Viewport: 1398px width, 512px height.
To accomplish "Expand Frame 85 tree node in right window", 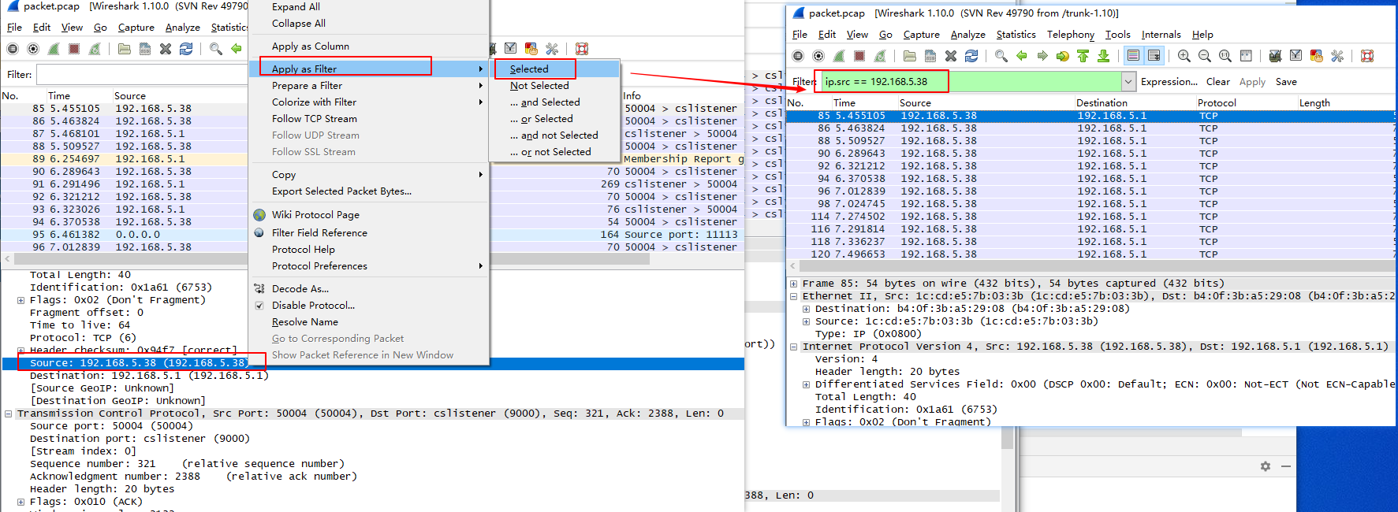I will [793, 284].
